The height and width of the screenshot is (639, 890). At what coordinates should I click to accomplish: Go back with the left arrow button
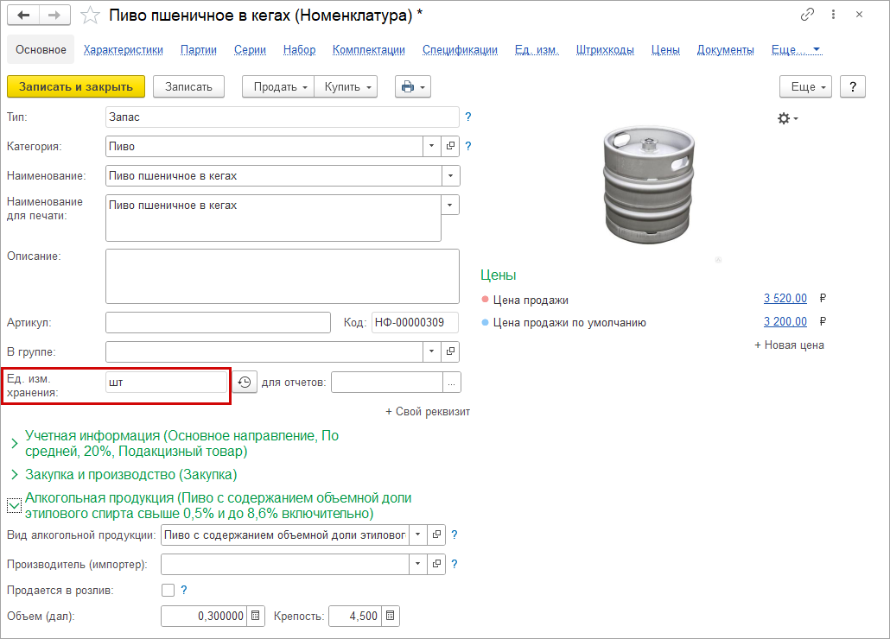(23, 16)
